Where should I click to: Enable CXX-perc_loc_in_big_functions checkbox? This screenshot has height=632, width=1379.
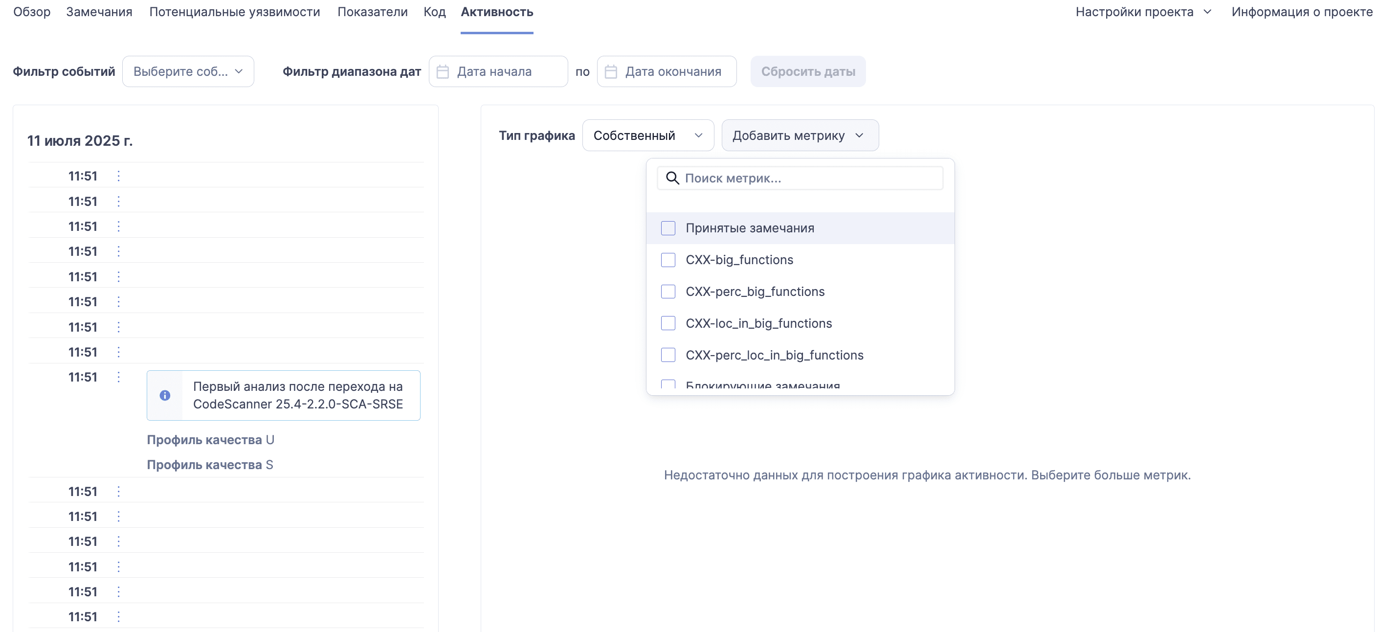668,355
